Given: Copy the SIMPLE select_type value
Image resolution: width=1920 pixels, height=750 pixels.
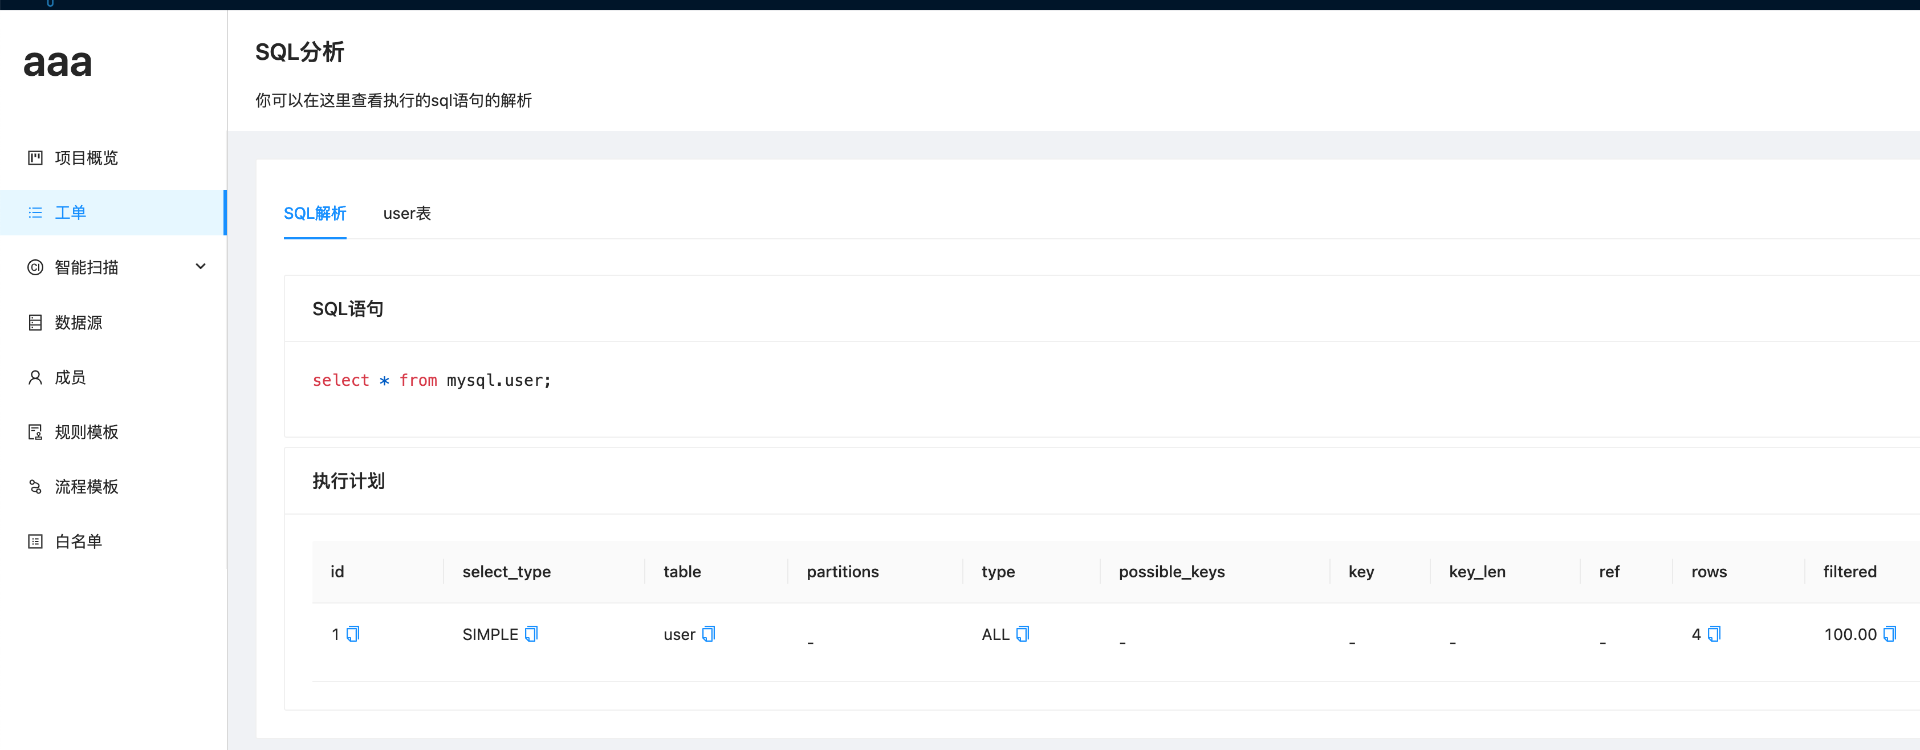Looking at the screenshot, I should [x=531, y=634].
